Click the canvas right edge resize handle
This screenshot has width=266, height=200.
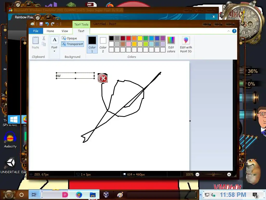(x=190, y=121)
